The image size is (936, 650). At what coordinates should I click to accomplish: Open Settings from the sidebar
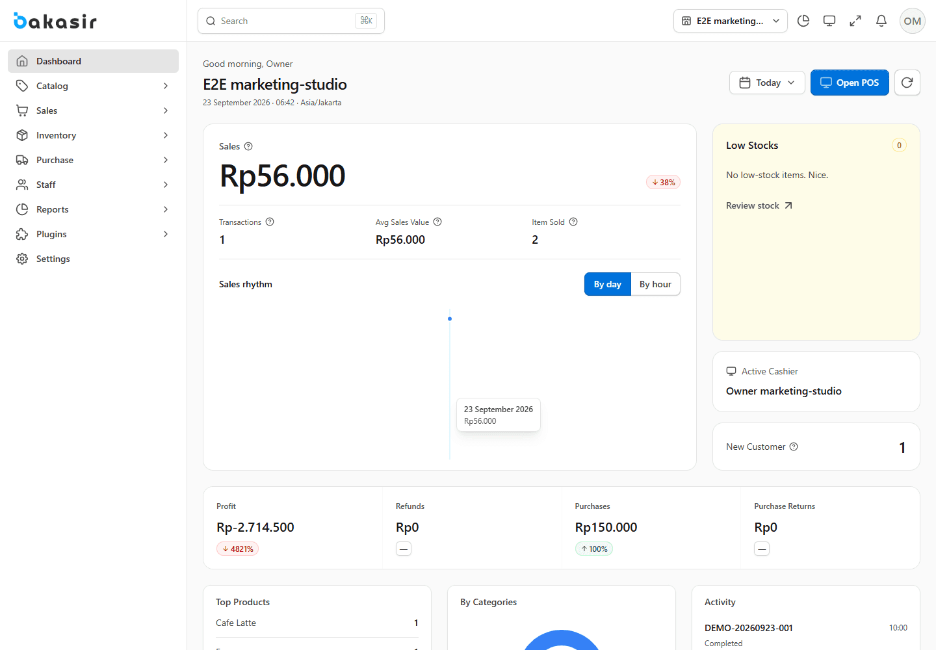coord(93,259)
